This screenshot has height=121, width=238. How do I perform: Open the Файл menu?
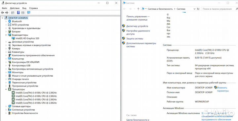tap(4, 8)
